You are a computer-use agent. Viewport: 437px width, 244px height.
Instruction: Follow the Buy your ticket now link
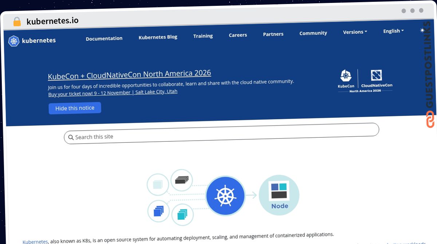[113, 93]
